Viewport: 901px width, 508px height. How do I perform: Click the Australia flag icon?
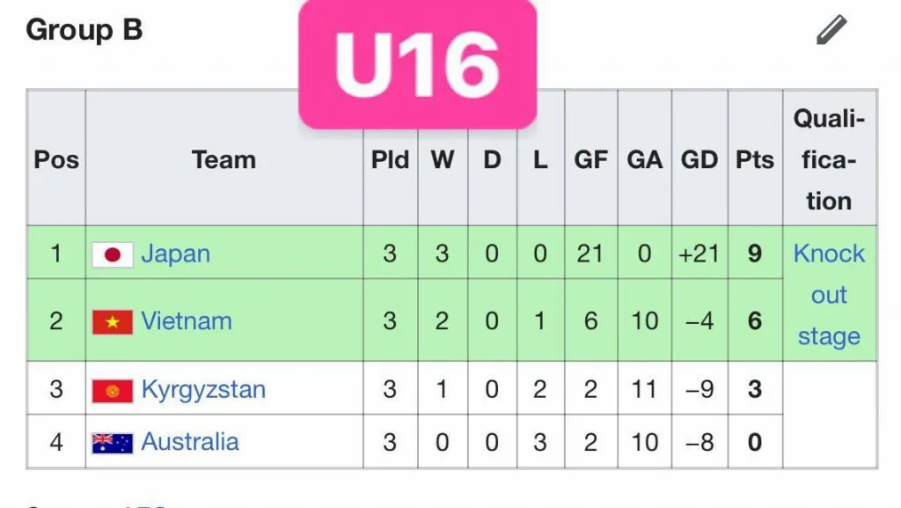click(111, 442)
